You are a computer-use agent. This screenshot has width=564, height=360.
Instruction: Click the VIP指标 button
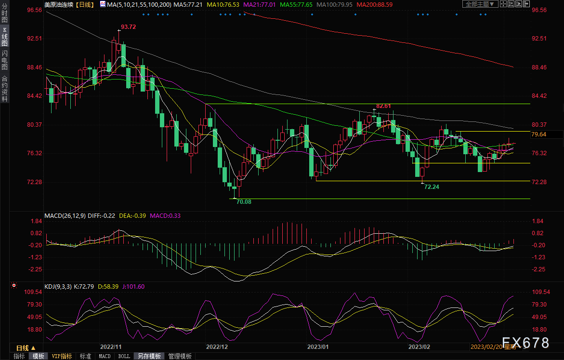pos(62,356)
